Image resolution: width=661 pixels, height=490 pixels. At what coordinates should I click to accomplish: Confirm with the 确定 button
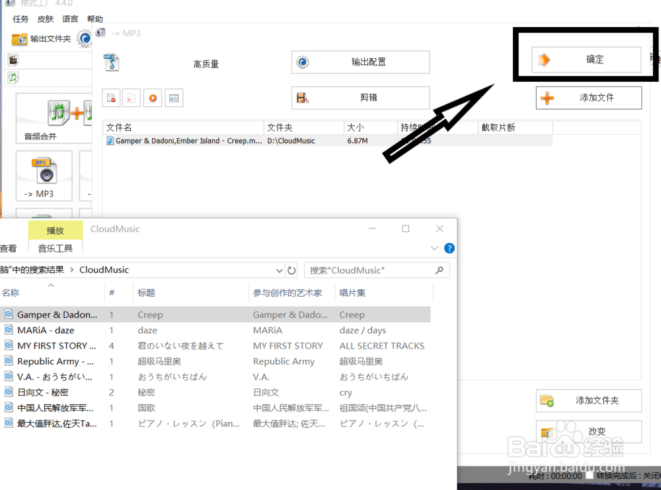(586, 59)
